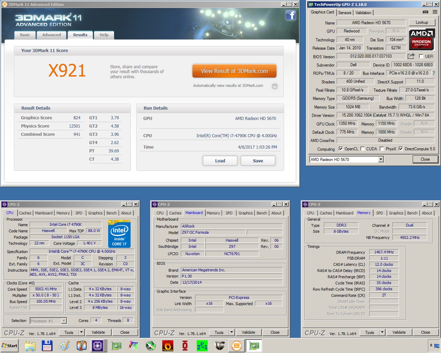Click the X921 score text
The height and width of the screenshot is (353, 441).
pos(67,70)
